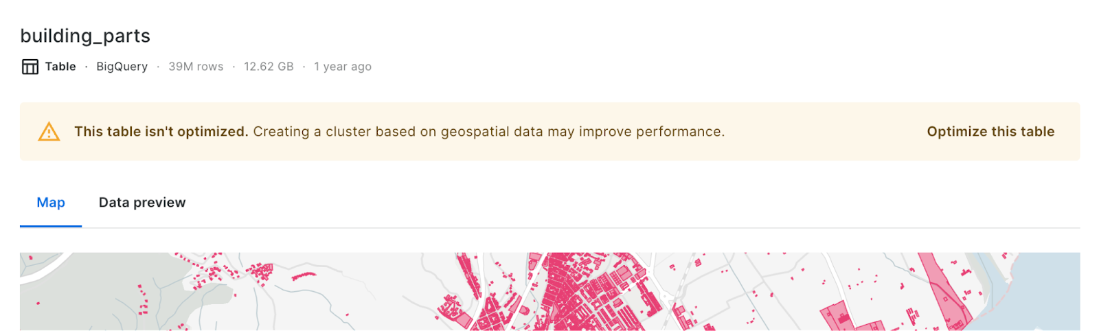Click the blue underline beneath Map tab
Viewport: 1099px width, 331px height.
tap(51, 226)
